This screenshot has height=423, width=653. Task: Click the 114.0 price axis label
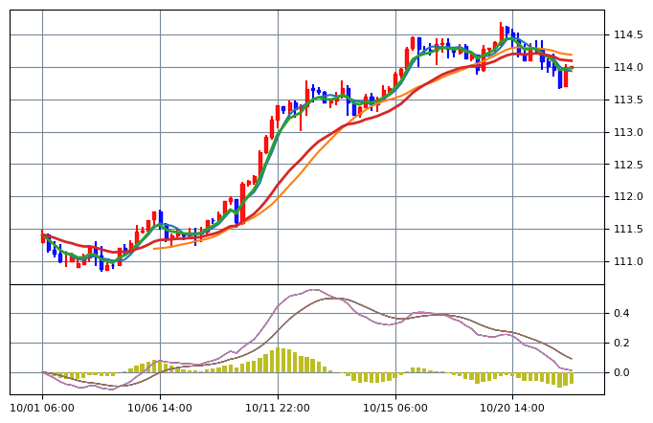626,68
